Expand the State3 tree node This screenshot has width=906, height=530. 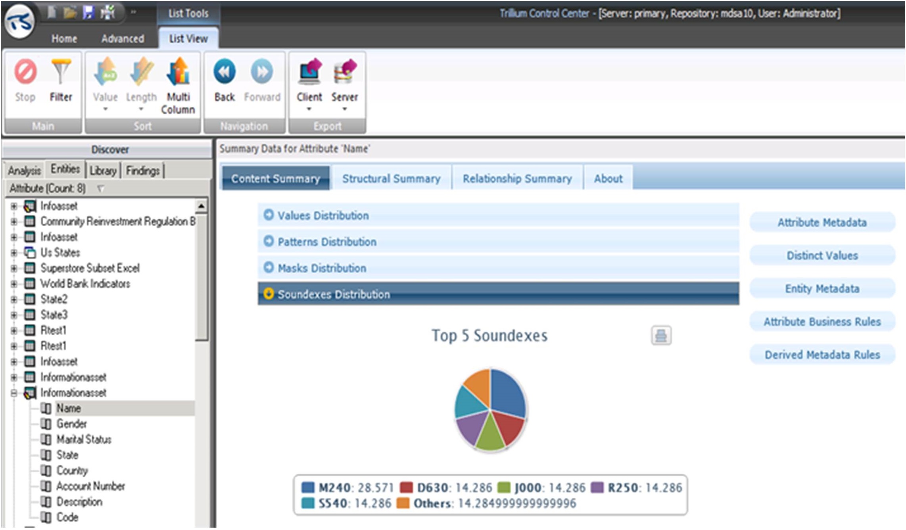tap(14, 315)
